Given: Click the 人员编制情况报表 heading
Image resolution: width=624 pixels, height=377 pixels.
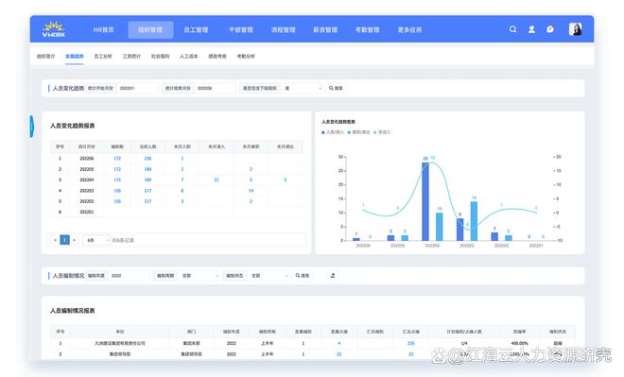Looking at the screenshot, I should point(73,311).
